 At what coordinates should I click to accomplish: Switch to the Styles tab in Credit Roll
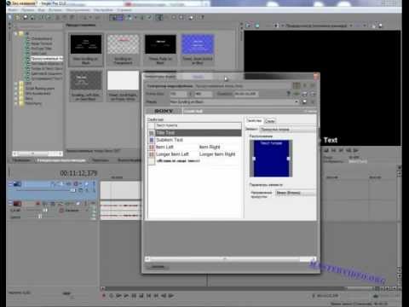[270, 121]
